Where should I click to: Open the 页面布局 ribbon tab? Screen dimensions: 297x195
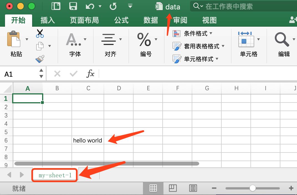tap(84, 20)
